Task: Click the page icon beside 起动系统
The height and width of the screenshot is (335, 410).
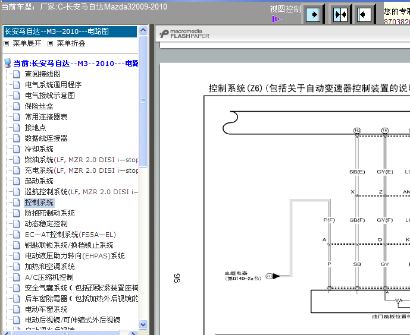Action: click(x=17, y=181)
